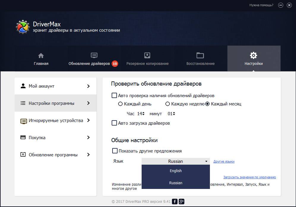Expand Покупка chevron
296x207 pixels.
(x=88, y=137)
